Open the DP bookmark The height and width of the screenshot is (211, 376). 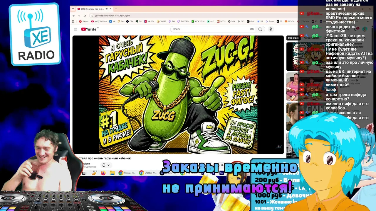point(139,21)
